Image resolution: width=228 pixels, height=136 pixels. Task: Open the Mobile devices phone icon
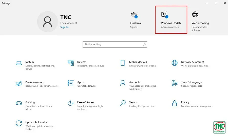pos(123,63)
